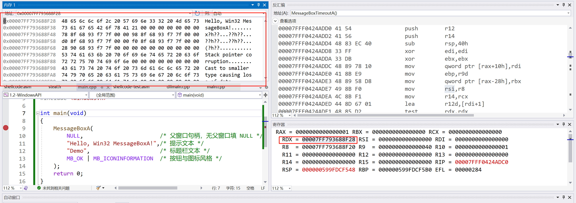Expand the 查看选项 viewing options section
The height and width of the screenshot is (203, 576).
tap(275, 21)
